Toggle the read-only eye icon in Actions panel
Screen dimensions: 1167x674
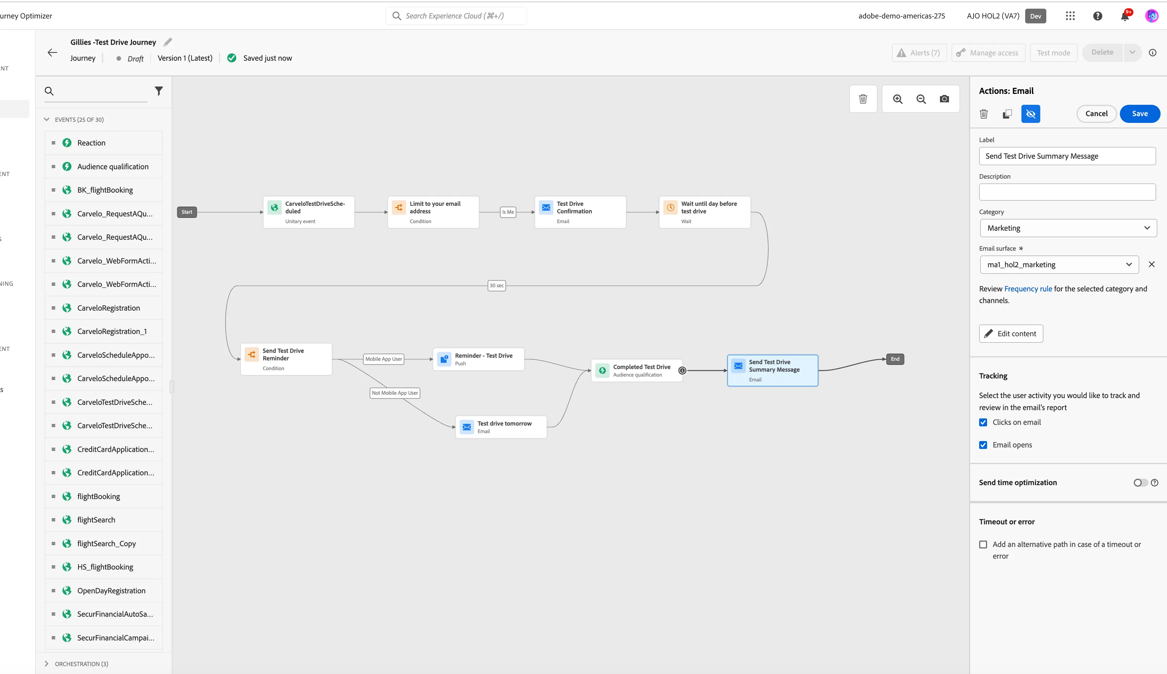coord(1030,114)
